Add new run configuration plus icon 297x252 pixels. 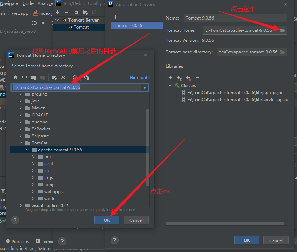click(58, 12)
